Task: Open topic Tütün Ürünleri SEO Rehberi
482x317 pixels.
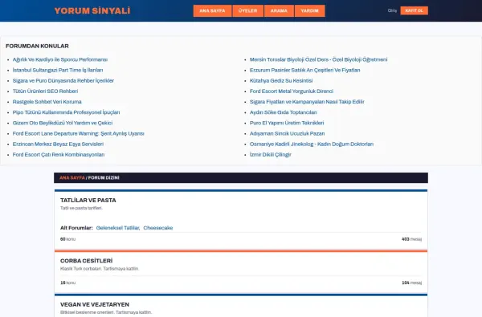Action: click(x=45, y=91)
